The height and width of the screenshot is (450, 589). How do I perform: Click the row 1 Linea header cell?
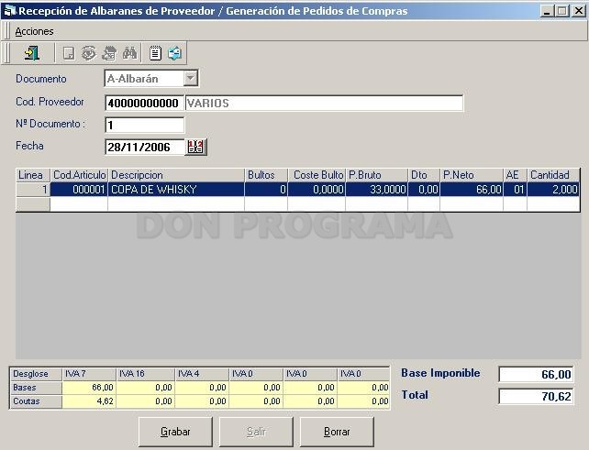[x=33, y=190]
